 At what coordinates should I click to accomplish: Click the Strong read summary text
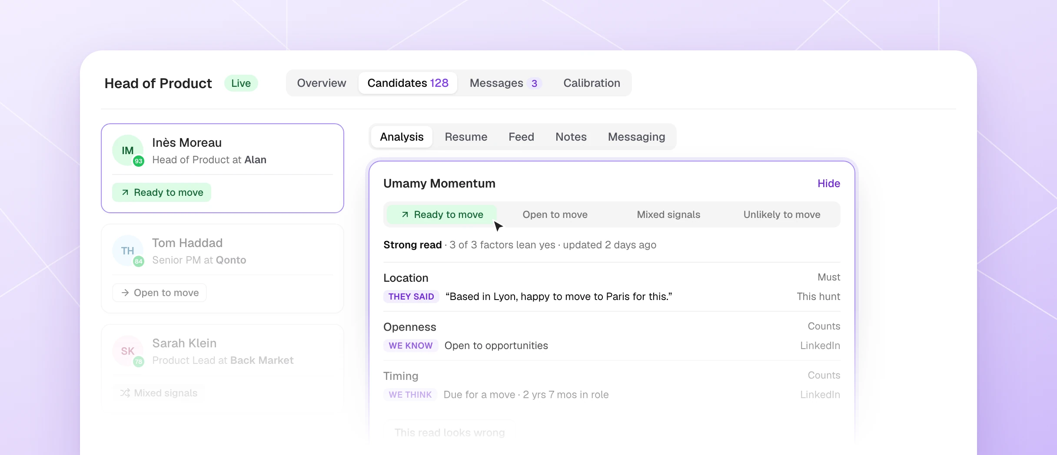coord(520,245)
